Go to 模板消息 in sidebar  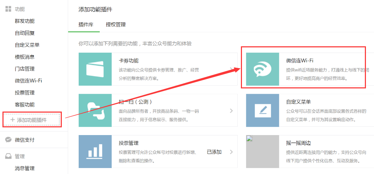coord(25,57)
